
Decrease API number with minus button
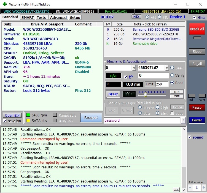click(190, 188)
